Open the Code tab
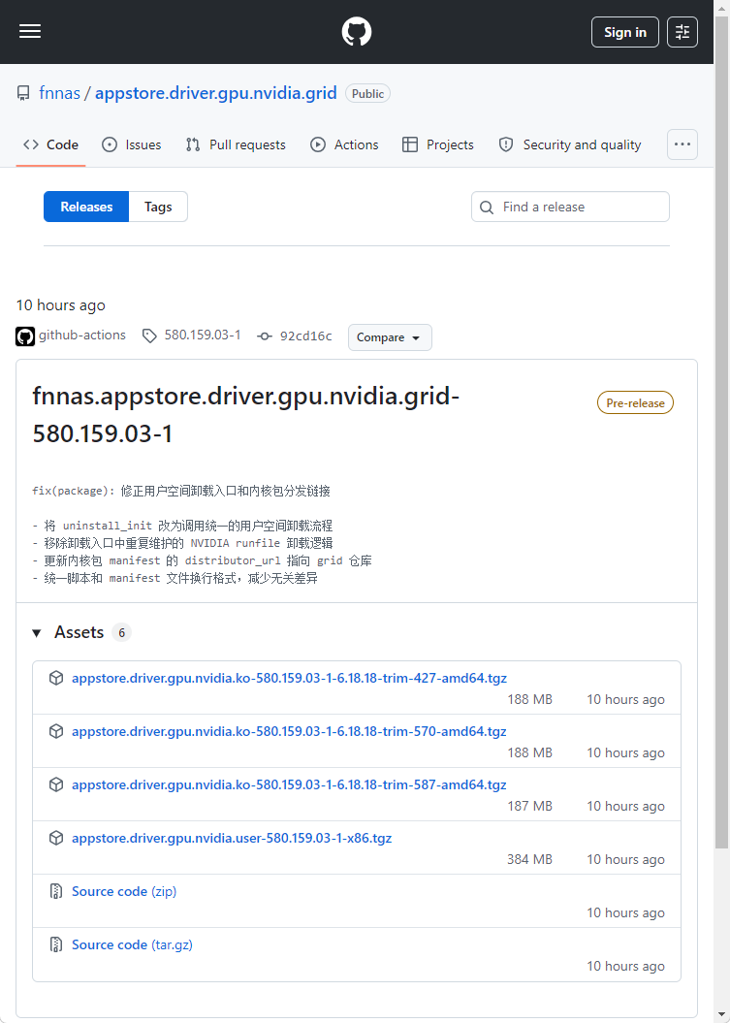Screen dimensions: 730x1023 [x=50, y=144]
